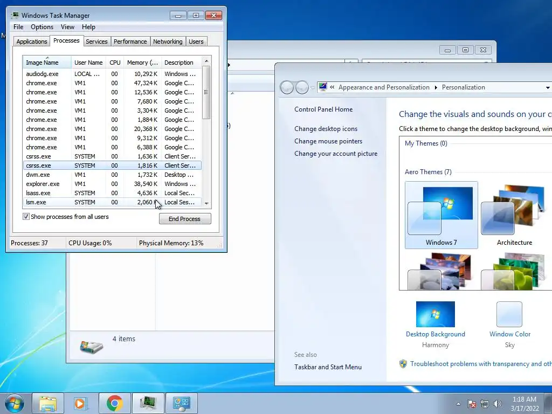Open recent pages dropdown next to Forward arrow
The image size is (552, 414).
[312, 88]
